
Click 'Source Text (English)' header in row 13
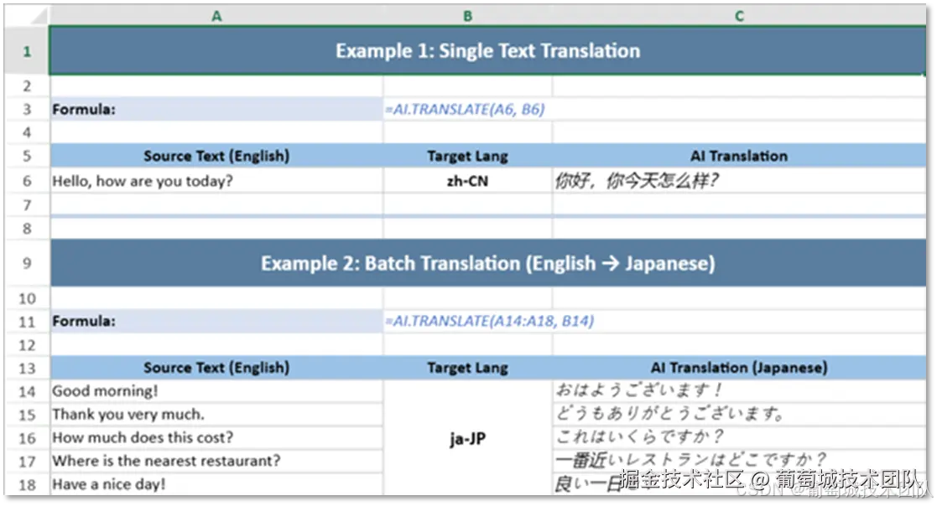(x=216, y=368)
